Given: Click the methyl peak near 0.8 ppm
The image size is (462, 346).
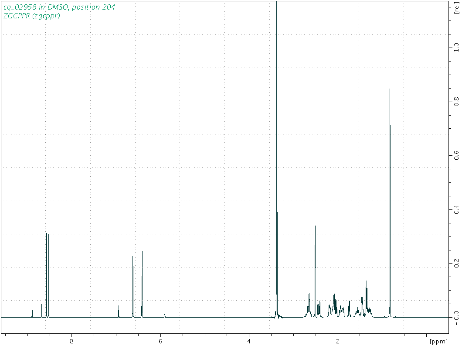Looking at the screenshot, I should click(390, 203).
